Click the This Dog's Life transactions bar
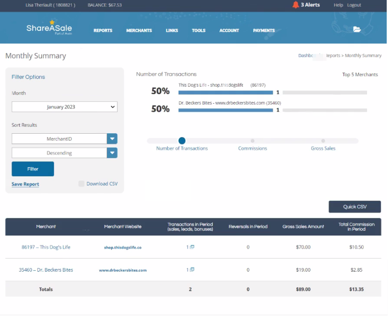This screenshot has height=318, width=388. point(226,92)
